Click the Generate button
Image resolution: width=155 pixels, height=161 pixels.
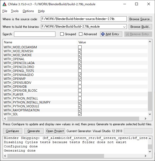coord(34,131)
